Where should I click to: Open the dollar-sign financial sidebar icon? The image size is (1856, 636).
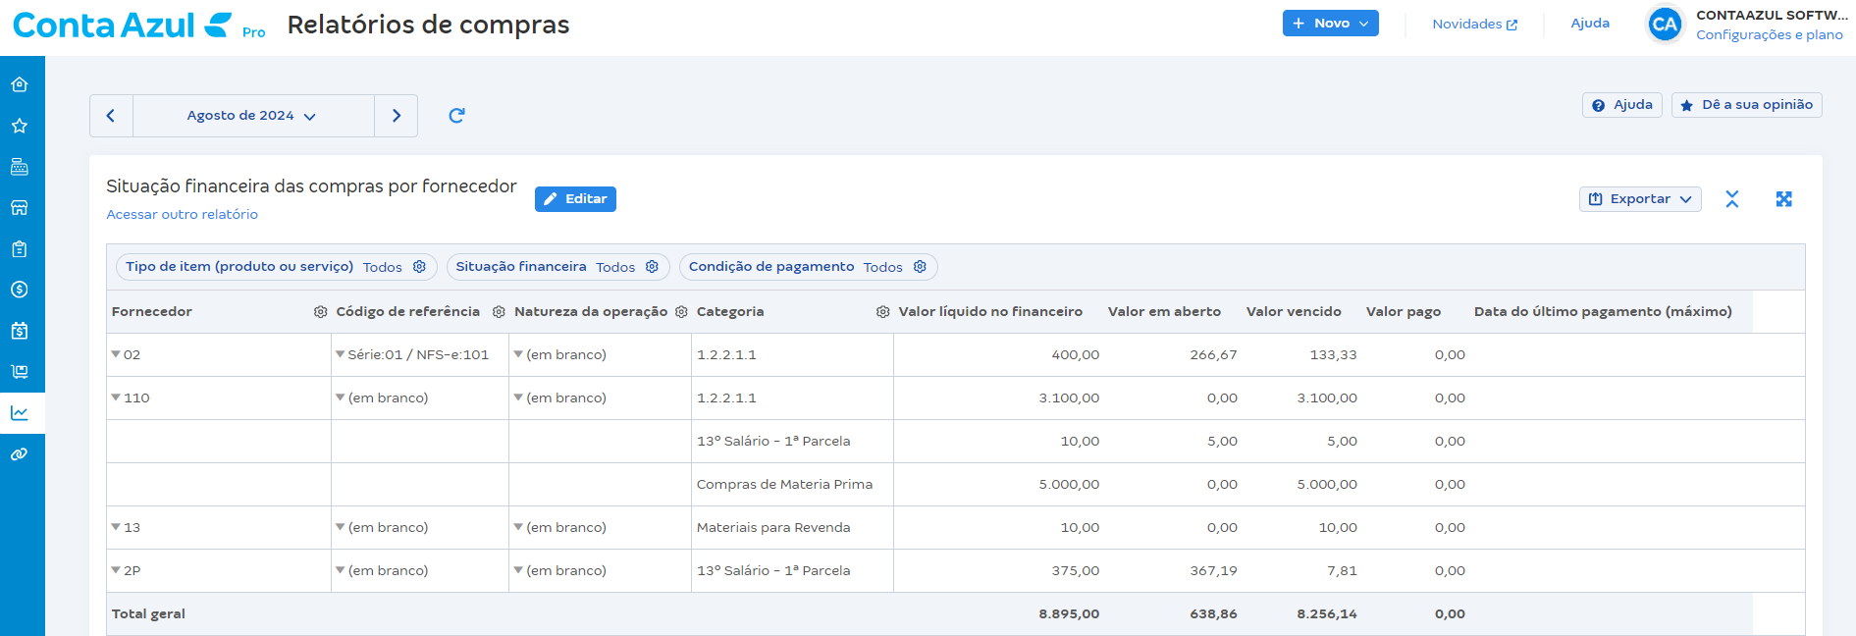(20, 290)
